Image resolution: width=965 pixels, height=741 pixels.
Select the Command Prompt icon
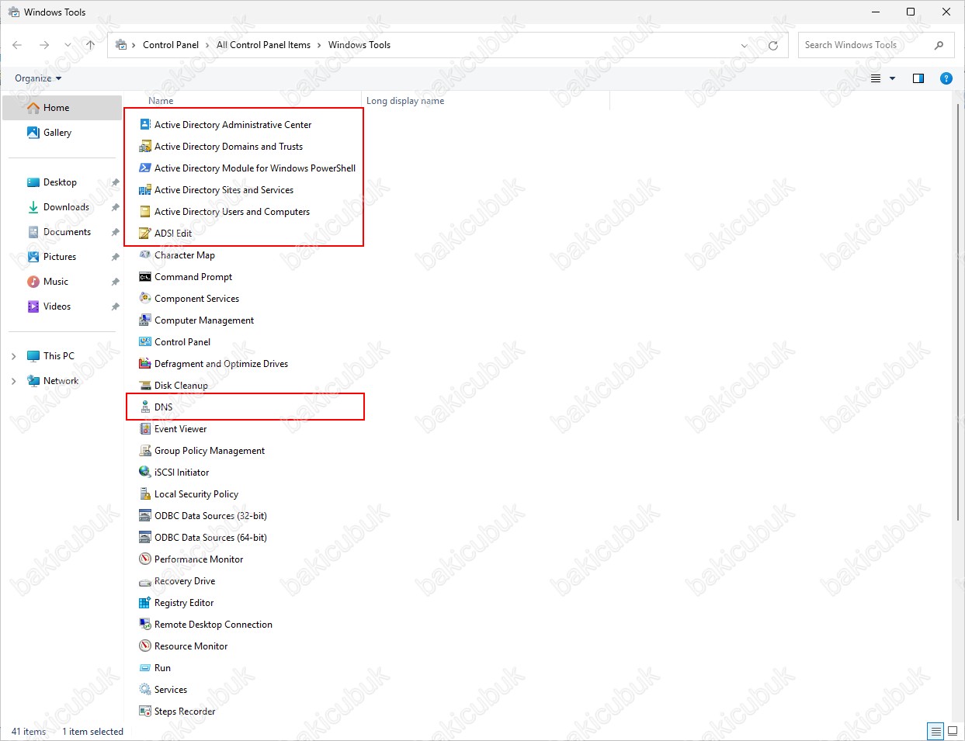point(145,276)
